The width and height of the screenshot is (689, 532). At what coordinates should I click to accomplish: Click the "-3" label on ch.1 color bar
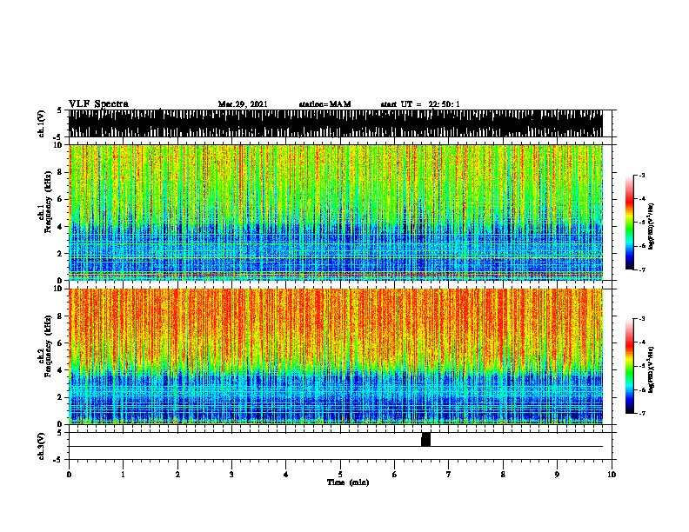[x=642, y=175]
